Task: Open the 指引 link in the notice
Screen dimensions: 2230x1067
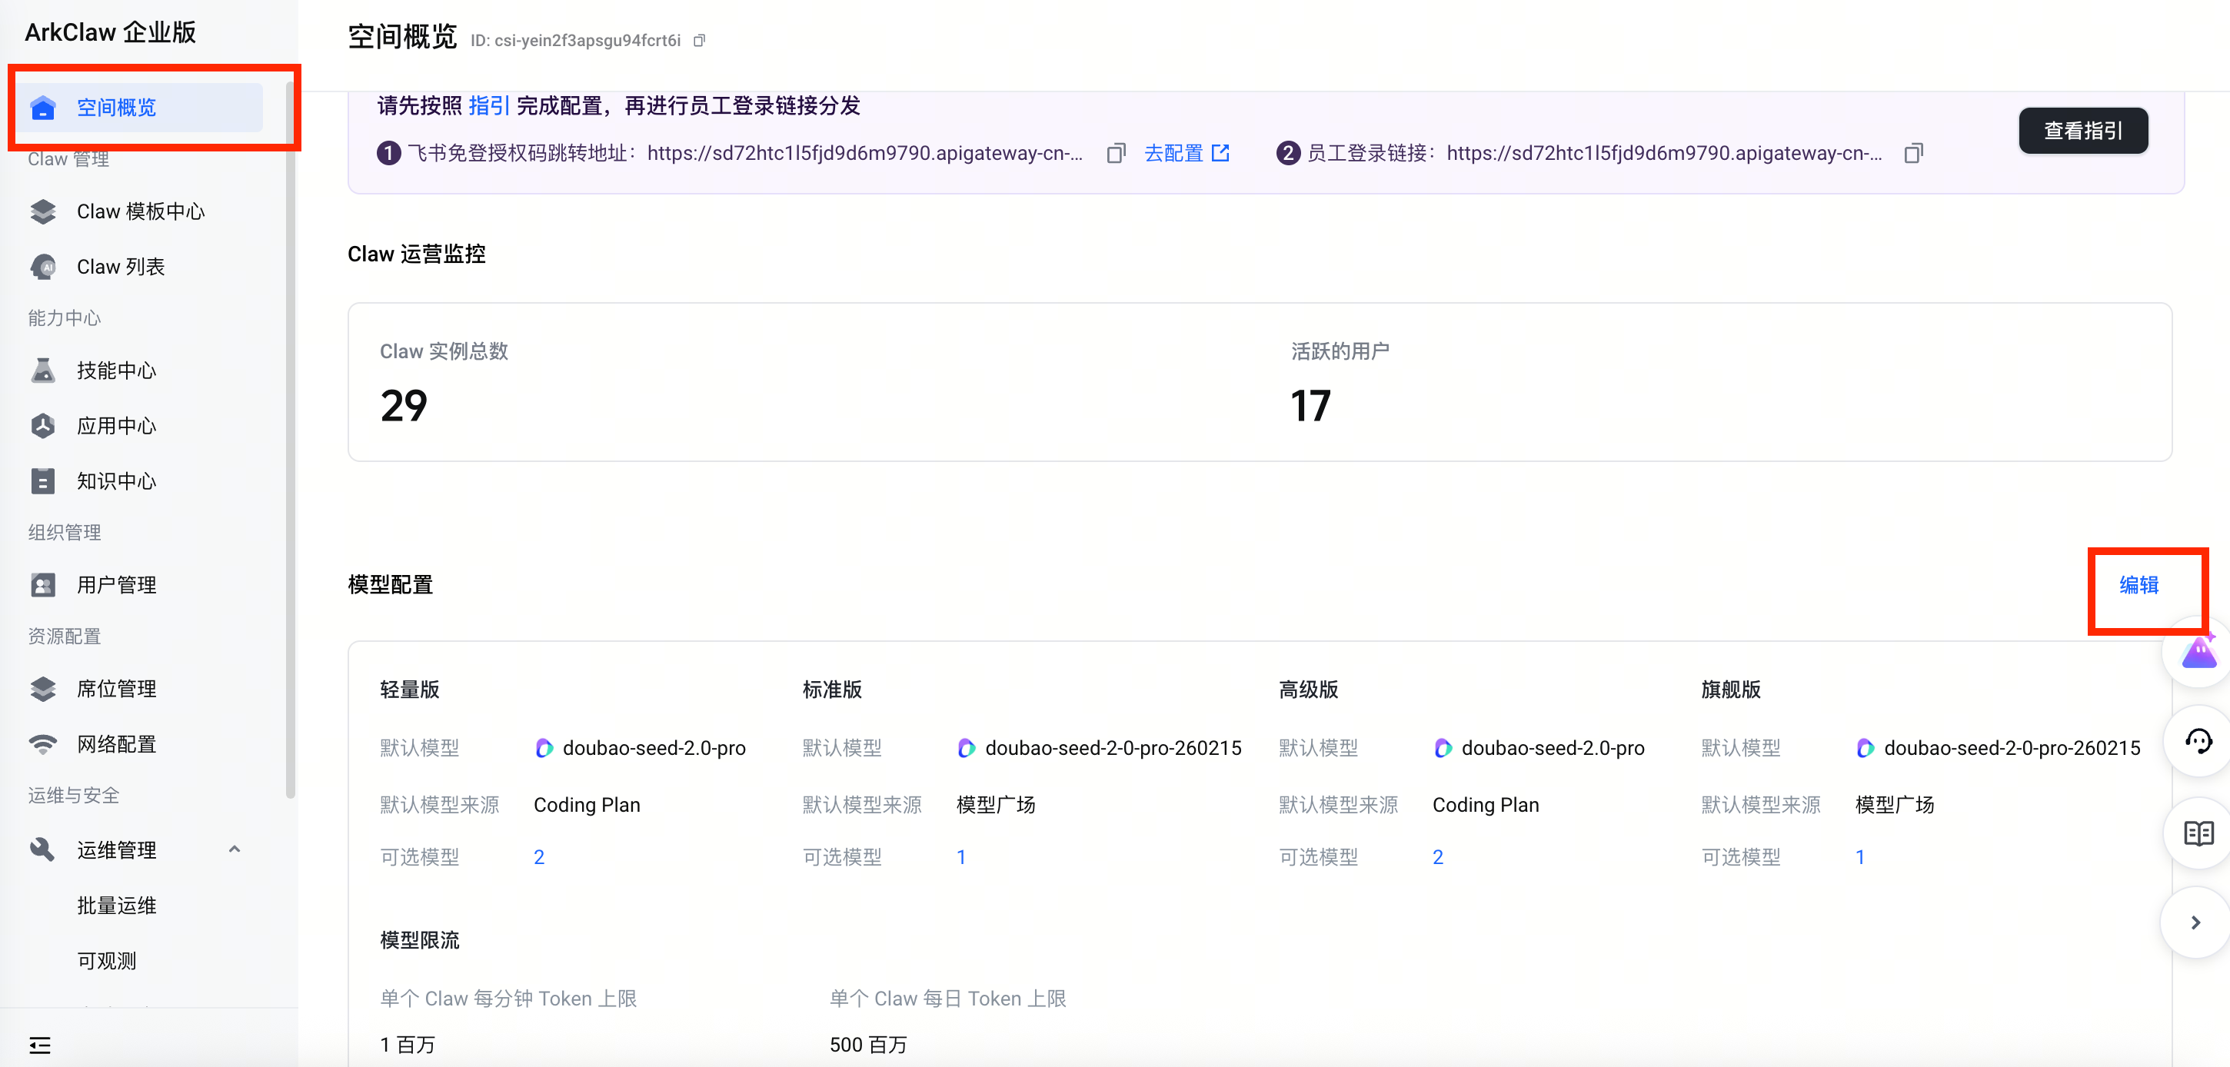Action: (x=489, y=105)
